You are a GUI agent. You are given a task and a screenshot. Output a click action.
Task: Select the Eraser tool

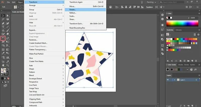pyautogui.click(x=8, y=34)
